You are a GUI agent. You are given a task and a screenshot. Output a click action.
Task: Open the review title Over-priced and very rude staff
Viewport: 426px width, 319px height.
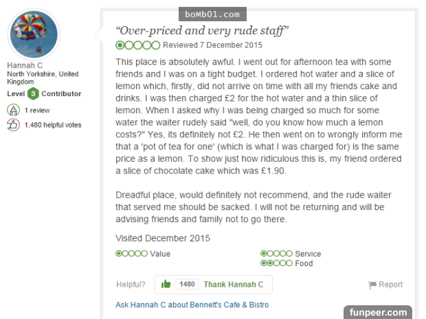point(202,30)
